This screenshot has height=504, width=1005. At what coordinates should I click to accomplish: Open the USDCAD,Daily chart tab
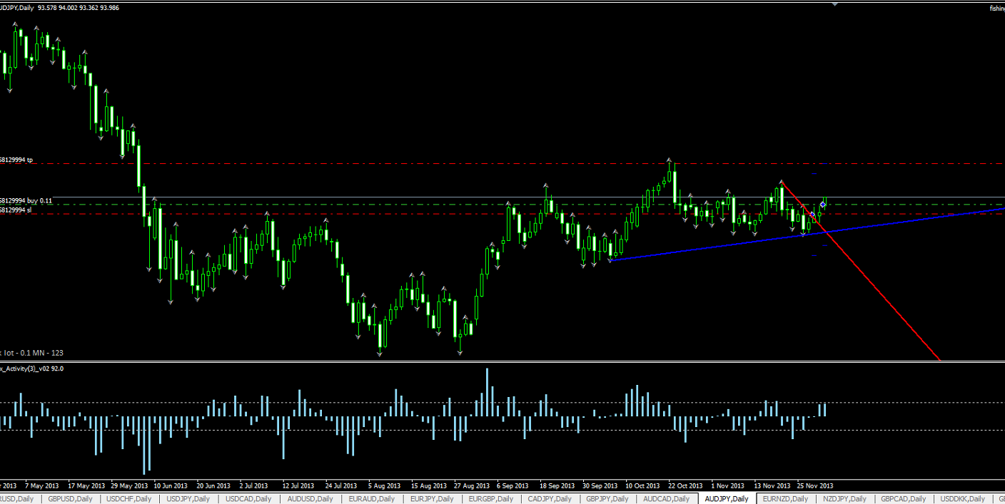click(x=248, y=499)
